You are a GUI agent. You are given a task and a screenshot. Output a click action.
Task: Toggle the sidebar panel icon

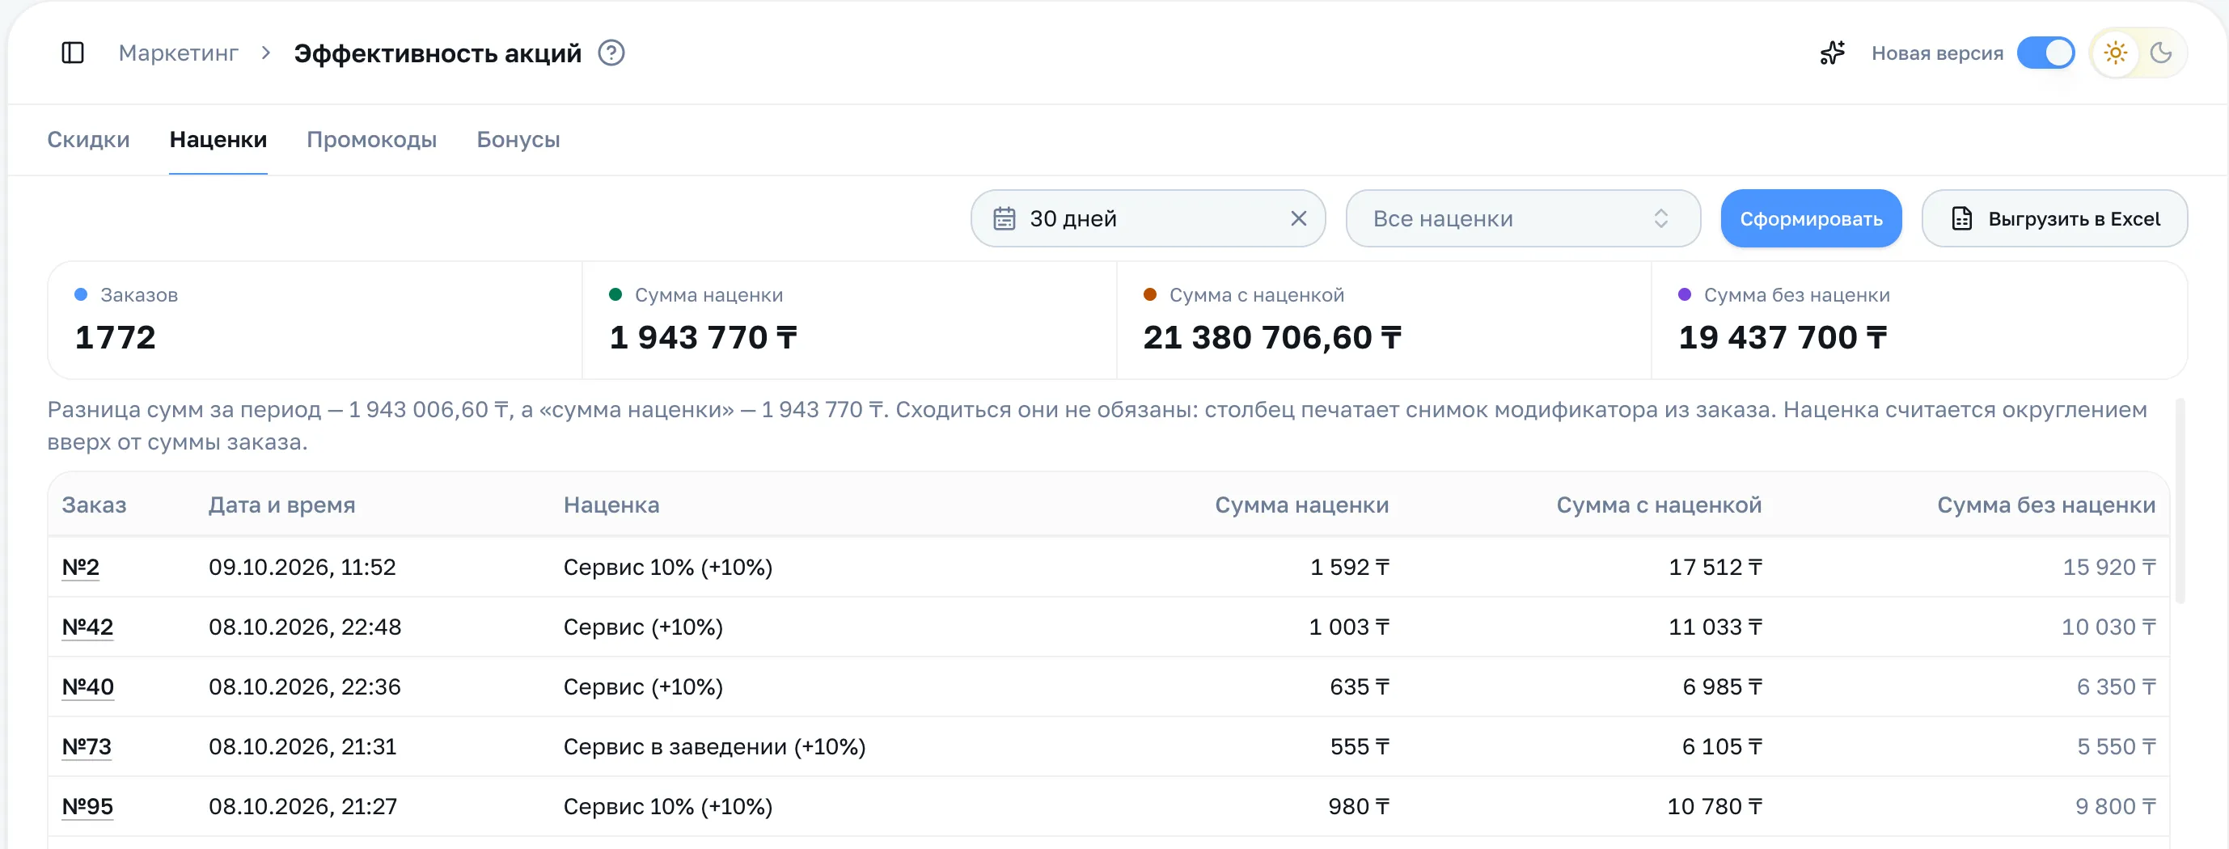[73, 53]
